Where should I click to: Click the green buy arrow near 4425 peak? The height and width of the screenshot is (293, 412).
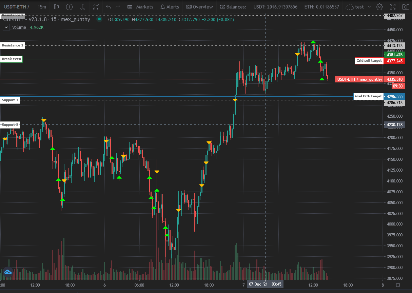click(x=314, y=42)
